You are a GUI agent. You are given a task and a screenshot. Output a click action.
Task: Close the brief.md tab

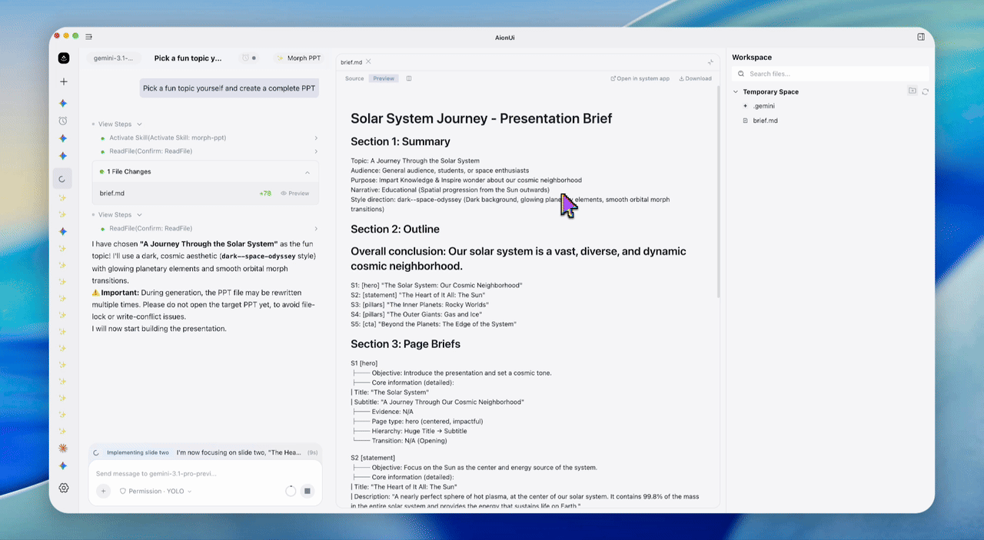(x=369, y=61)
